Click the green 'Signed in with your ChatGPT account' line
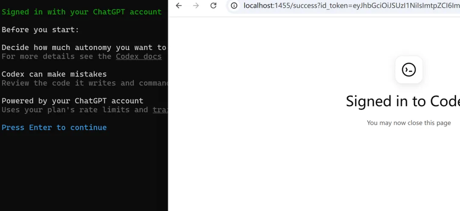 click(81, 12)
